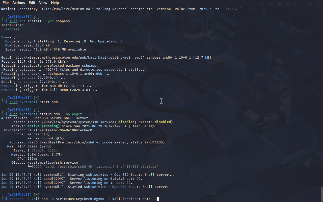The image size is (323, 202).
Task: Click the 16:50 panel clock
Action: pyautogui.click(x=297, y=4)
